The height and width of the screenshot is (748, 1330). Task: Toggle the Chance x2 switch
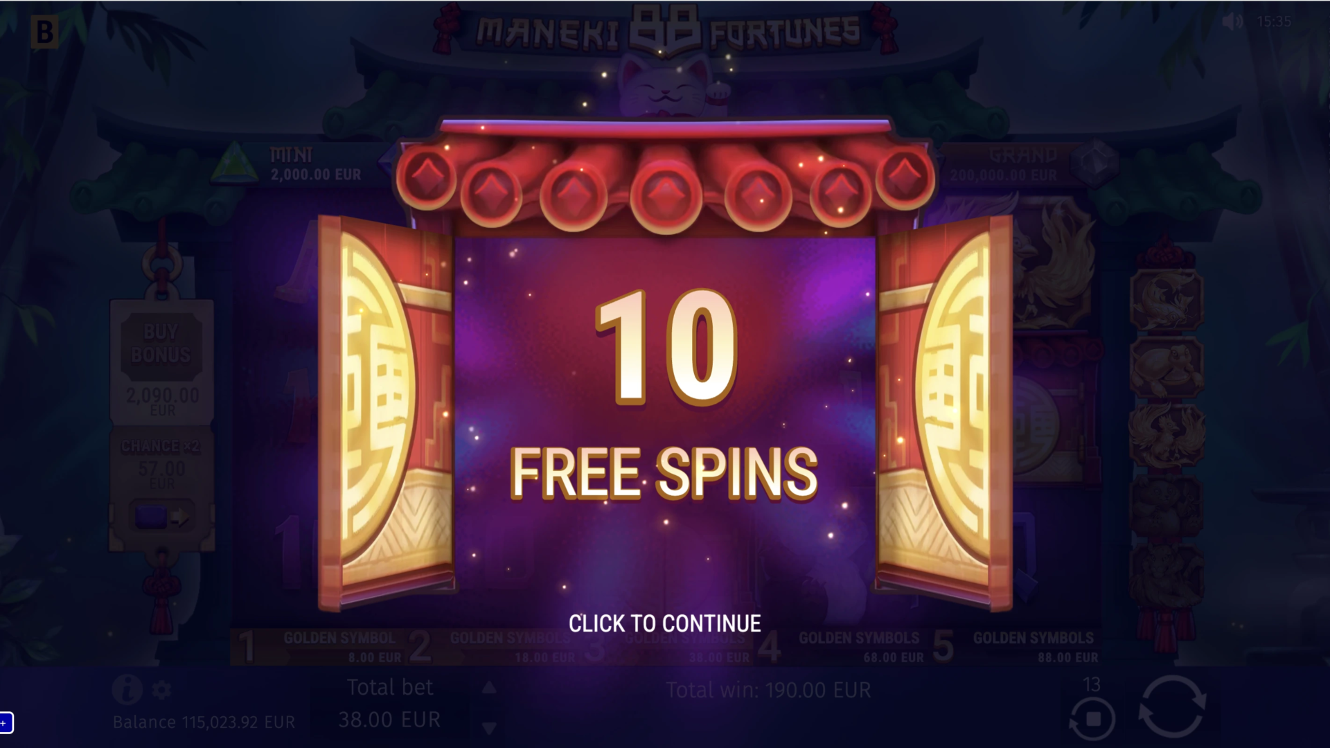click(161, 517)
